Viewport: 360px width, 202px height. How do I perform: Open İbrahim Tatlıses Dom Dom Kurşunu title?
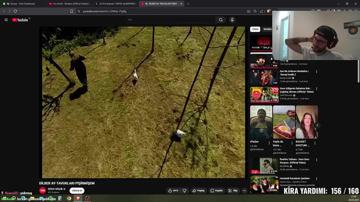(294, 161)
